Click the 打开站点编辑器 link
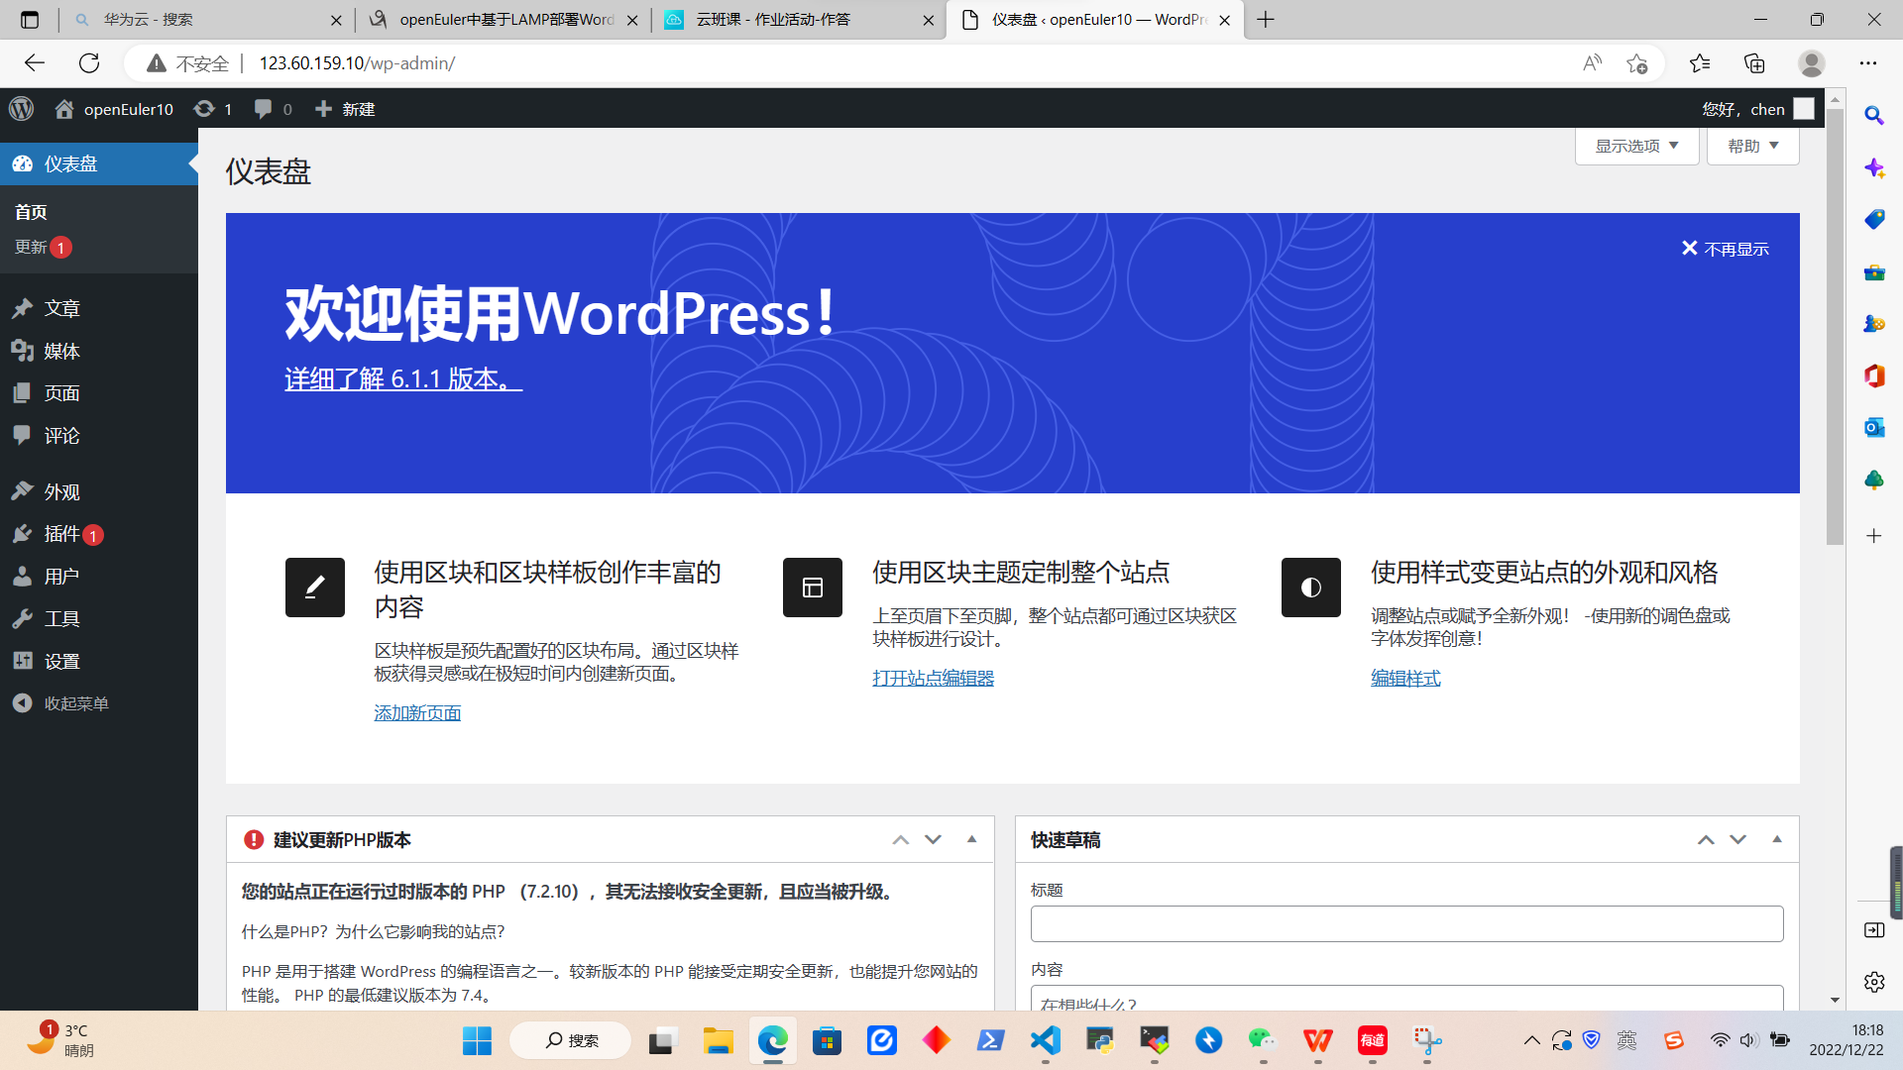Image resolution: width=1903 pixels, height=1070 pixels. 933,678
